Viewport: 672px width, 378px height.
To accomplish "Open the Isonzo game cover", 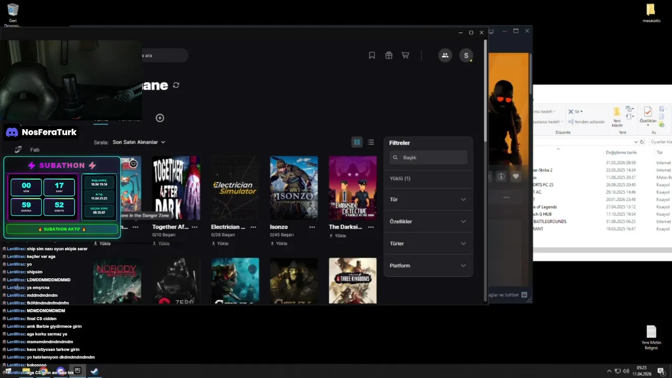I will [x=293, y=187].
